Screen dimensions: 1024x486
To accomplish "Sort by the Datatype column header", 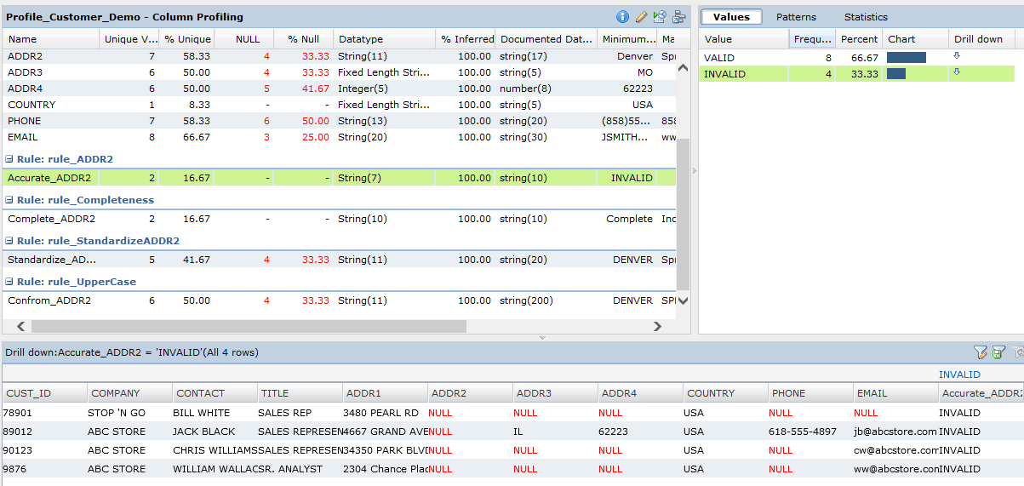I will (x=383, y=39).
